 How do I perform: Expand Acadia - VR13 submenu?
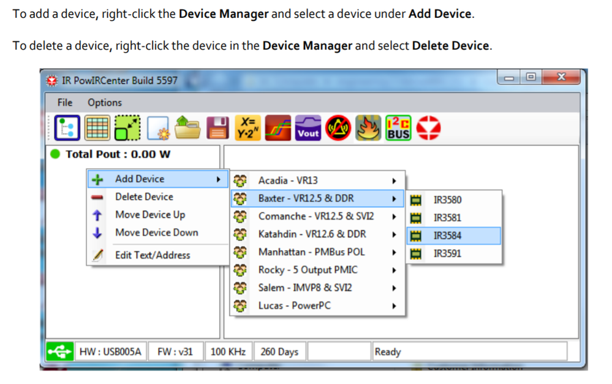click(317, 180)
